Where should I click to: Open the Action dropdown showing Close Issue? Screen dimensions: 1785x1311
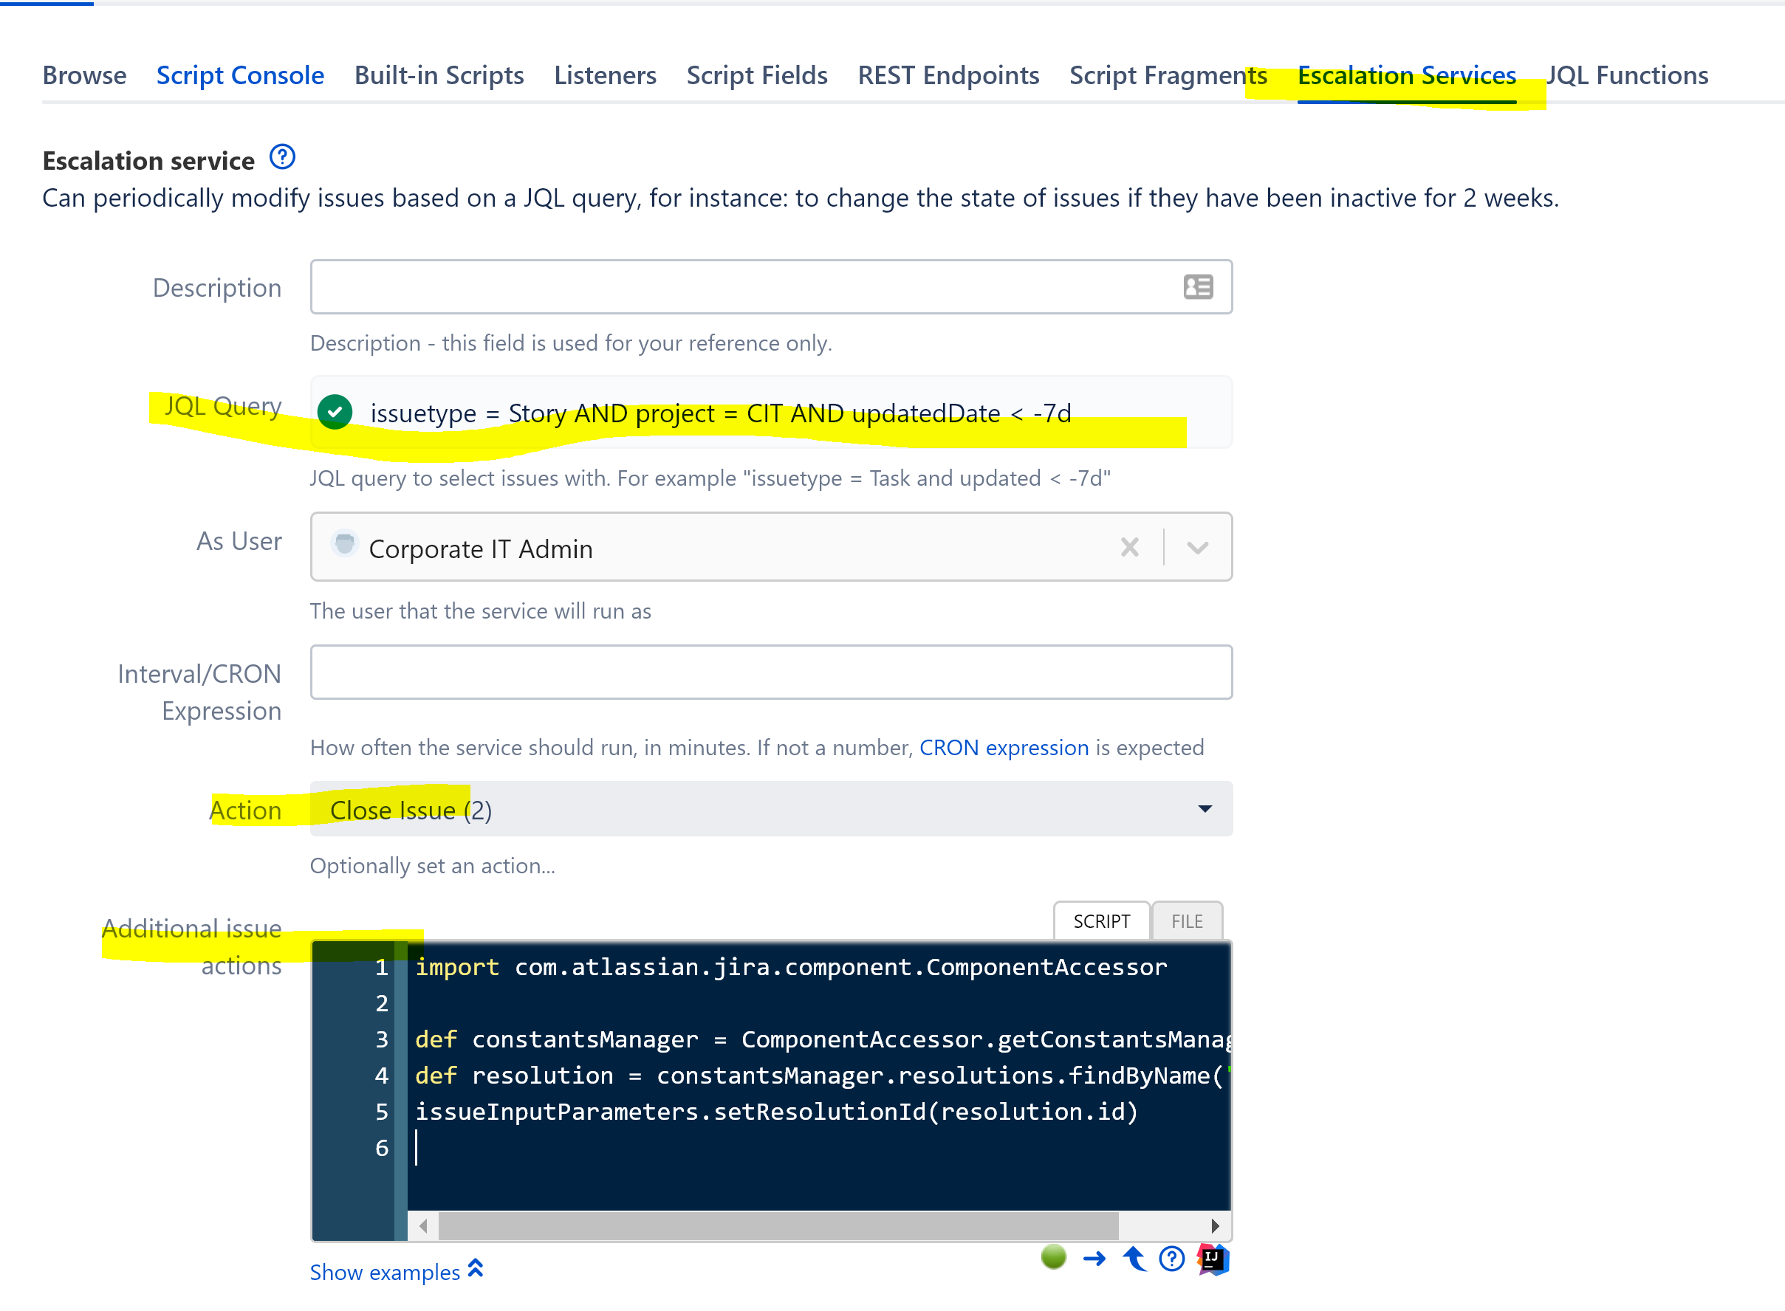point(770,808)
